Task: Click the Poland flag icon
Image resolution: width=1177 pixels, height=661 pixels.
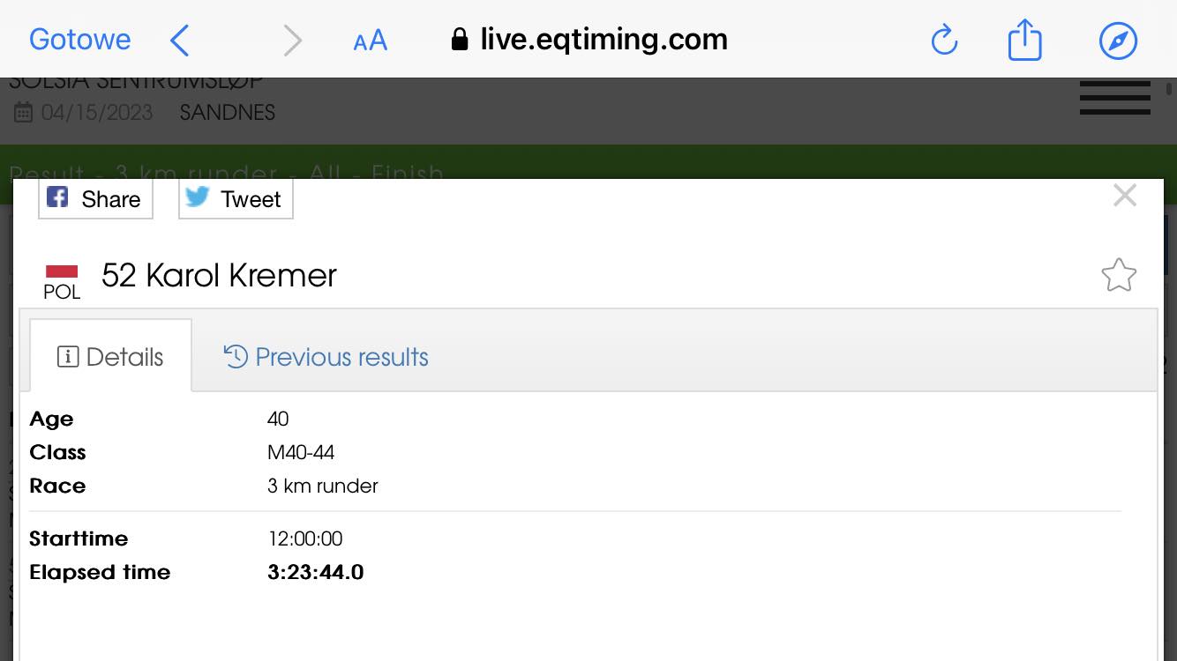Action: coord(62,271)
